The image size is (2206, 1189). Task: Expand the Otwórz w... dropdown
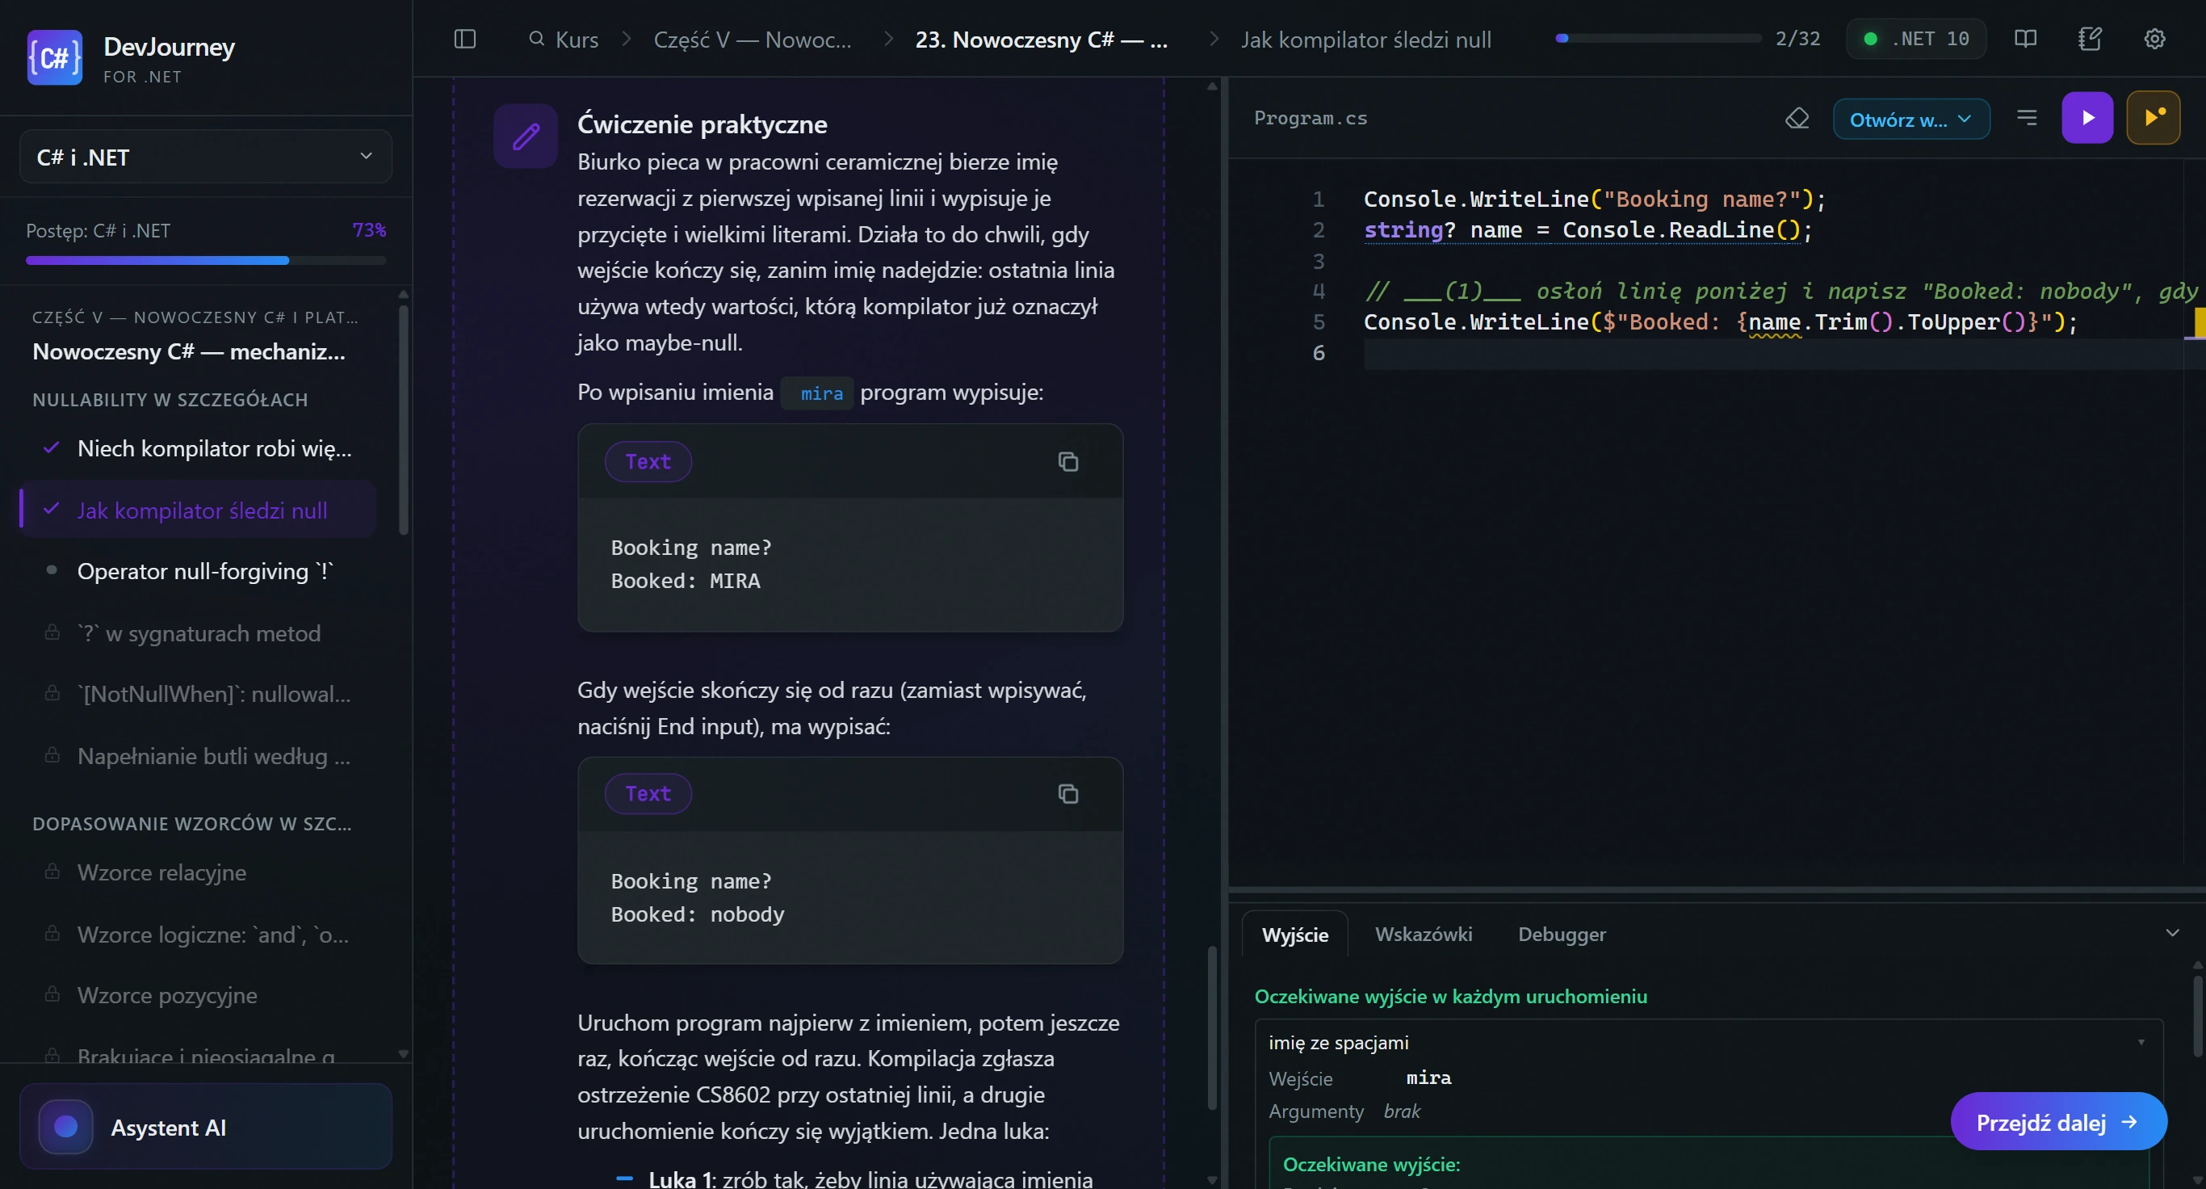1910,119
